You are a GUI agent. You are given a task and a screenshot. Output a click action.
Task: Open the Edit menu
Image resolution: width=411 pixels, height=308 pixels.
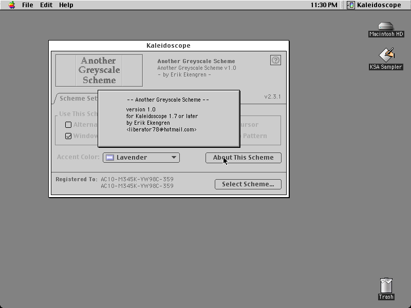tap(46, 5)
